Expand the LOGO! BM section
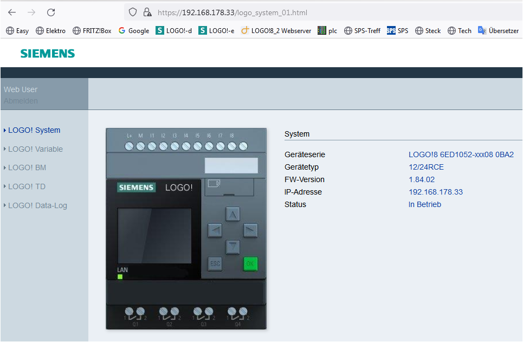 coord(27,167)
